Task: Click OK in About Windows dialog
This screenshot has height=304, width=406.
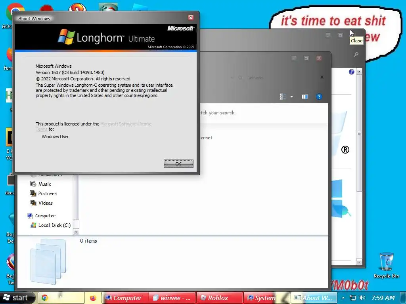Action: [178, 163]
